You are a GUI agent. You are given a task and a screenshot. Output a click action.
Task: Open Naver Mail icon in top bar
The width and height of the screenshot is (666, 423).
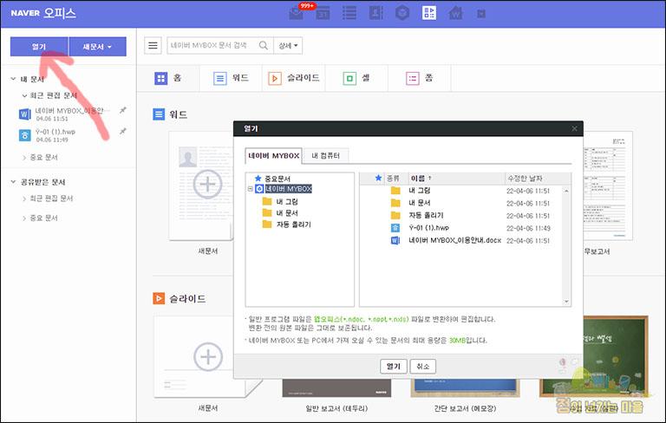pos(297,13)
